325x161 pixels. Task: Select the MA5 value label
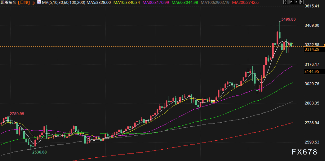99,3
